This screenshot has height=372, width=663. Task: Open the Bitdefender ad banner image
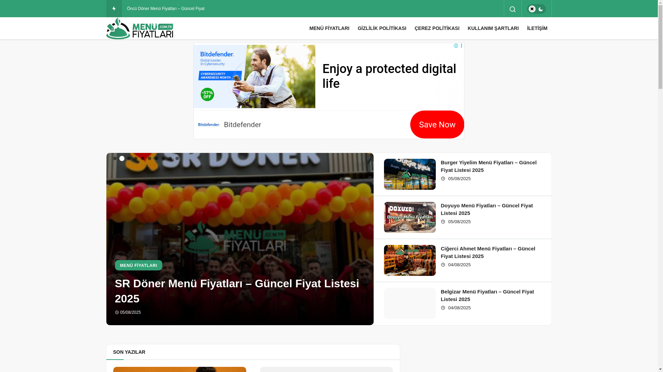point(254,76)
